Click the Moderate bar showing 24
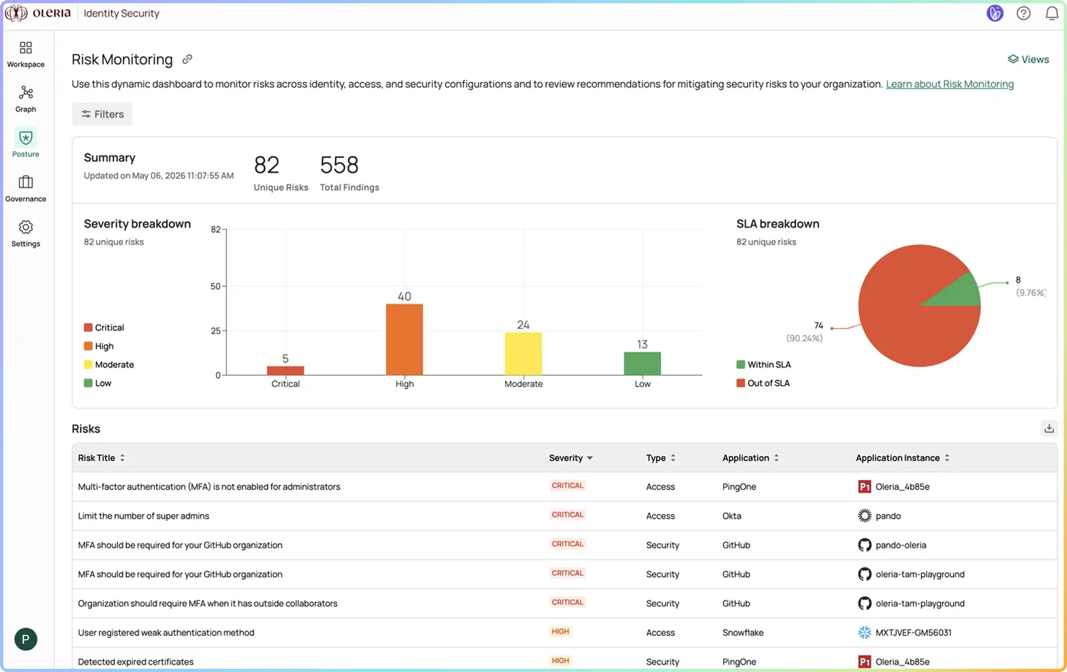The width and height of the screenshot is (1067, 672). coord(523,353)
